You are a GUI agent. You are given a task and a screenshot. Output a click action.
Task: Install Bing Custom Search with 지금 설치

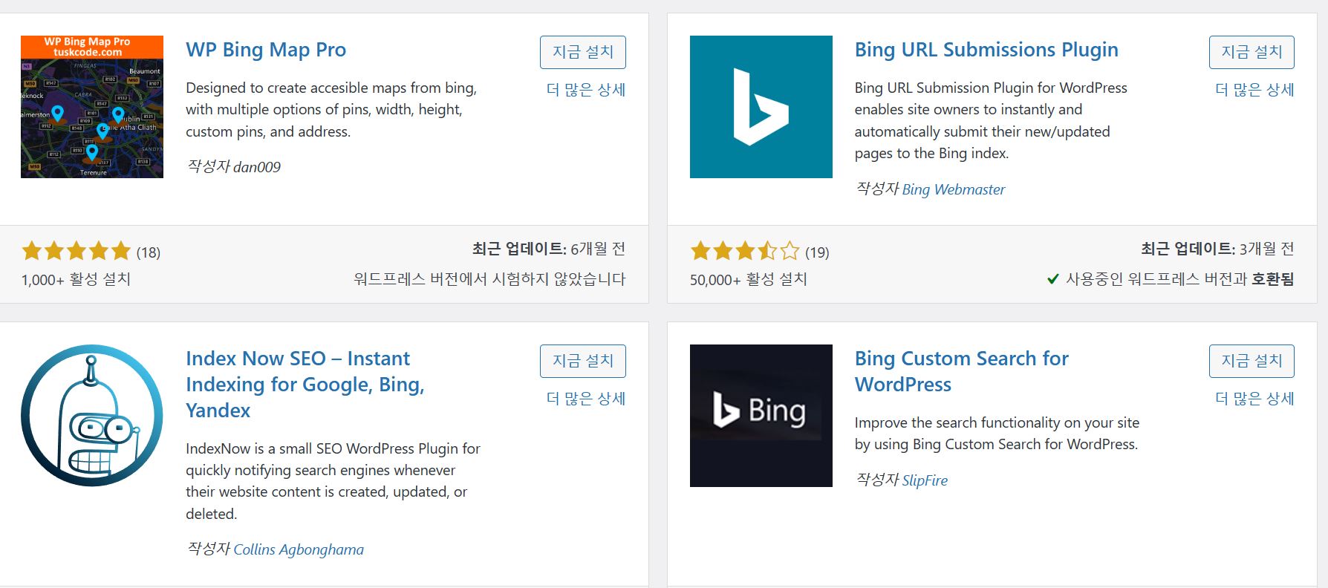point(1251,361)
